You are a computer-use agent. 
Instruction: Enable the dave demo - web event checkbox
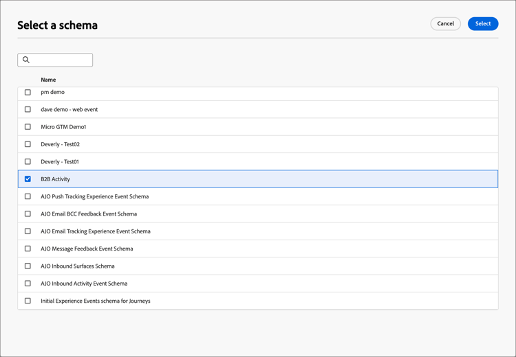[28, 109]
